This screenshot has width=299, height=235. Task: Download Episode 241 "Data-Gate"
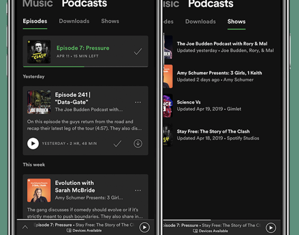click(138, 143)
